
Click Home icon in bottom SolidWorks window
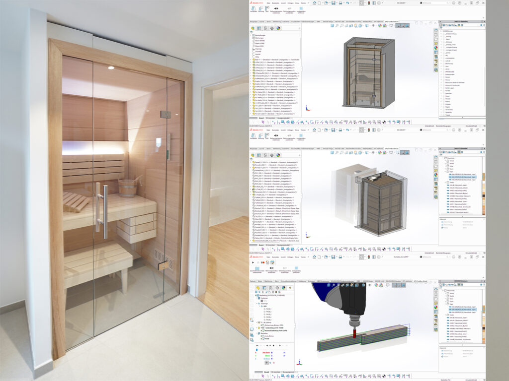[x=314, y=257]
